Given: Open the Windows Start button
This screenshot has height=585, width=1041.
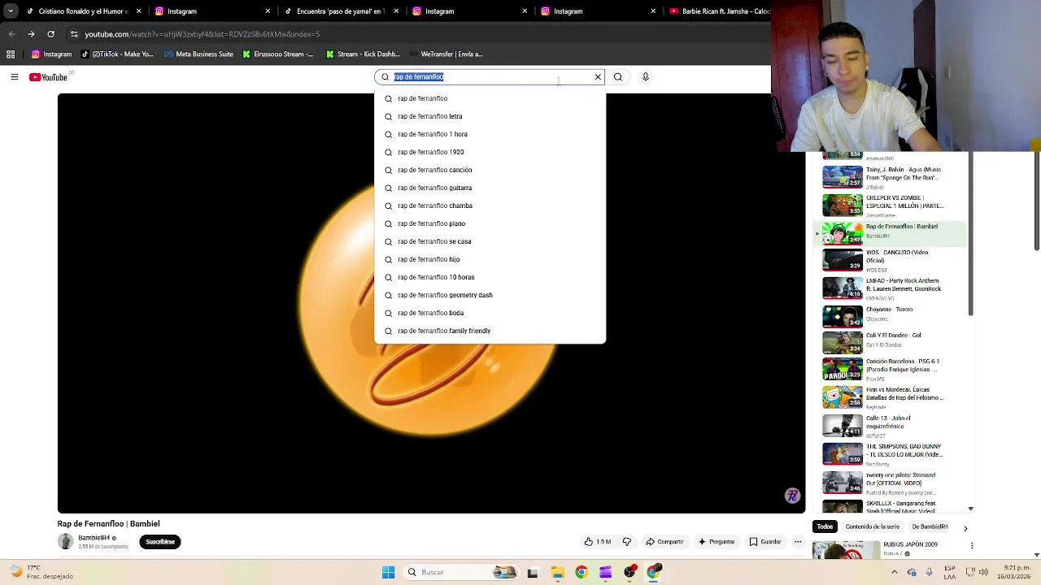Looking at the screenshot, I should pos(388,572).
